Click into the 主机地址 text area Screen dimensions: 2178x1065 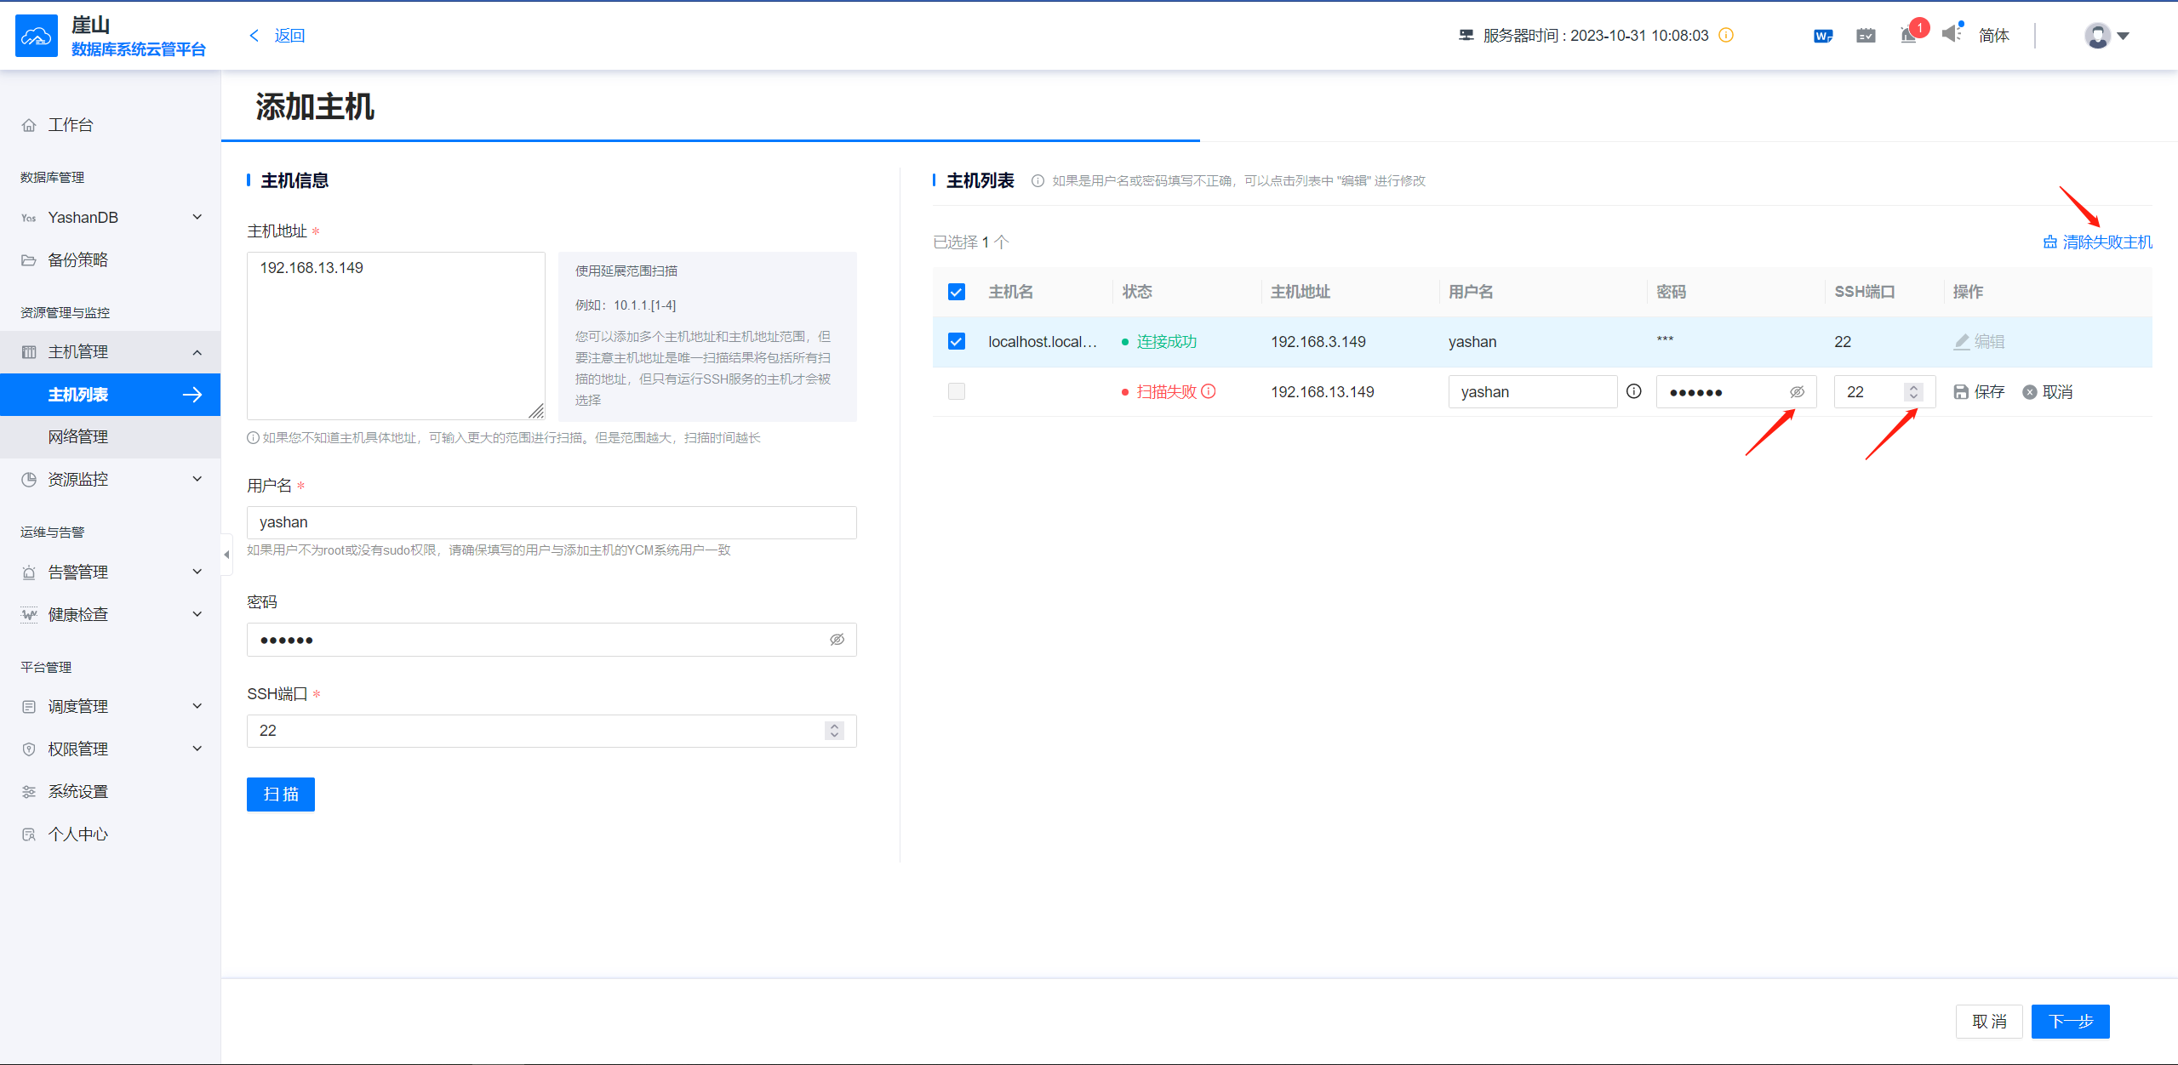(396, 336)
